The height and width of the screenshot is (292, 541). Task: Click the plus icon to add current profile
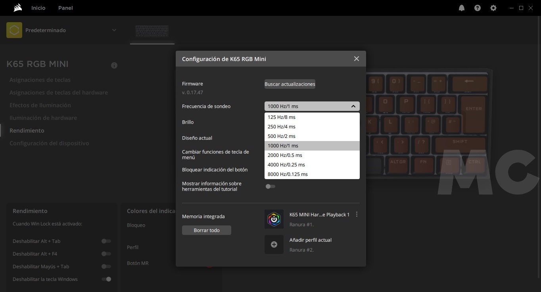pos(274,244)
